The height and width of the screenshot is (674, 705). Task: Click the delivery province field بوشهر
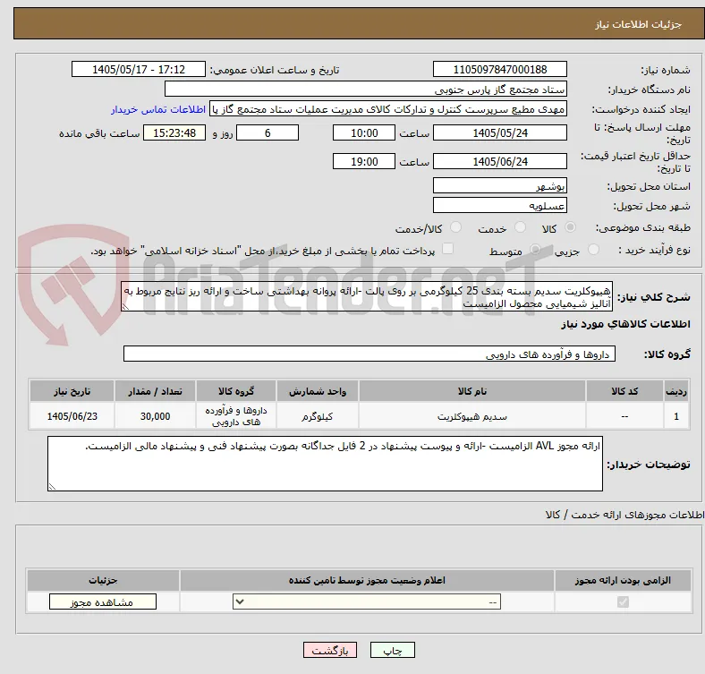click(x=499, y=185)
